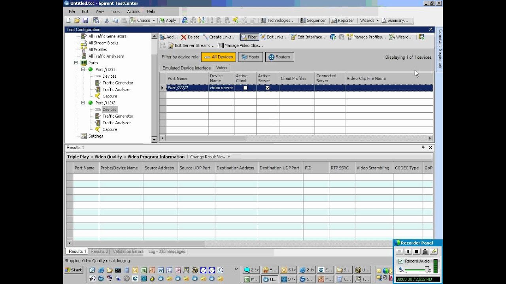Open the File menu
Viewport: 506px width, 284px height.
pos(72,11)
